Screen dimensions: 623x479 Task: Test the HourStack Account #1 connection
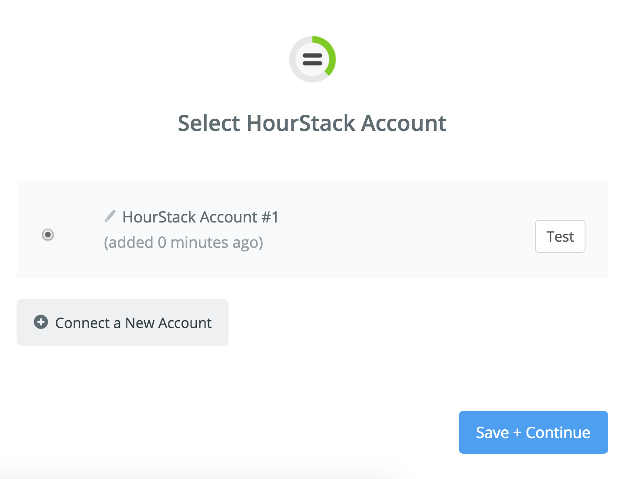pos(560,236)
